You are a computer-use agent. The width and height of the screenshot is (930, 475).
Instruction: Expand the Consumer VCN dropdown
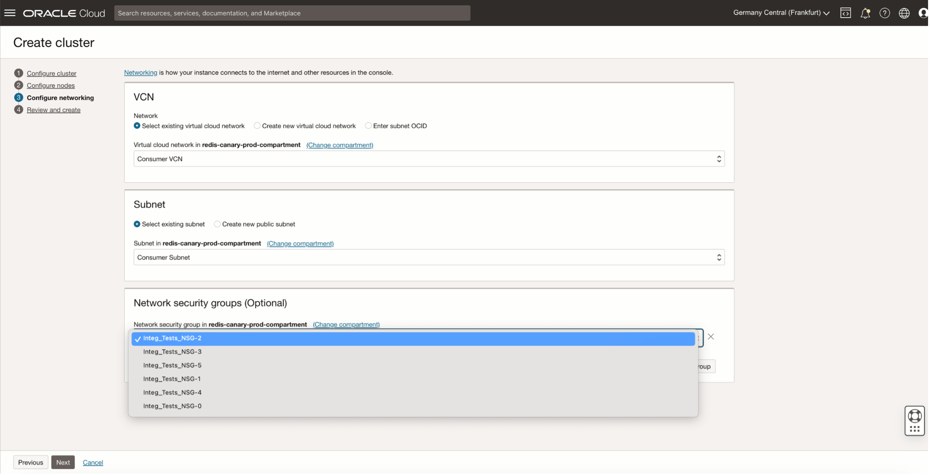point(429,159)
